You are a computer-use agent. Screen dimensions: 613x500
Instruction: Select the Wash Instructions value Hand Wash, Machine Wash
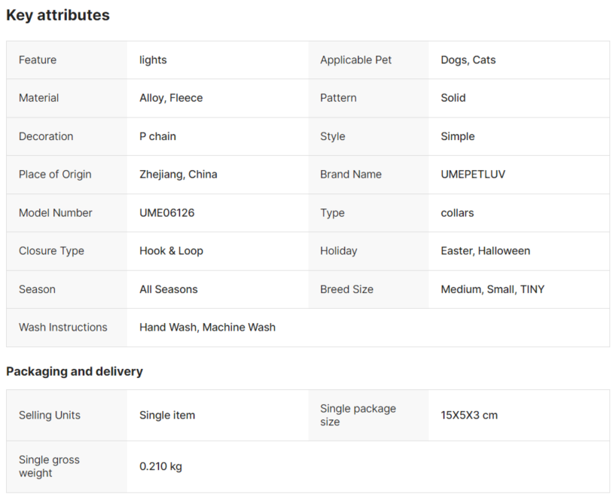pyautogui.click(x=207, y=328)
